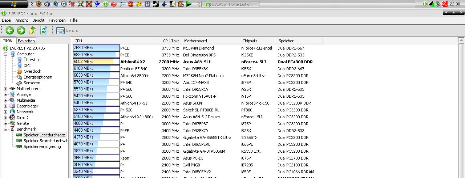Click the Windows Start button

click(14, 4)
